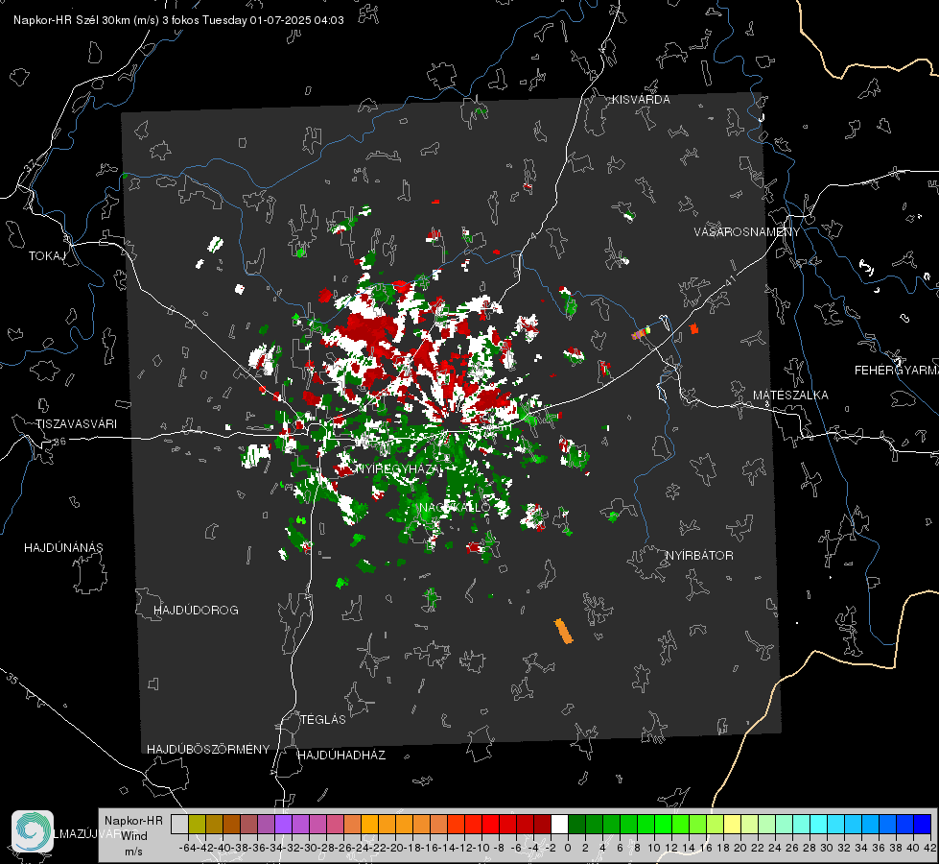Click the MÁTÉSZALKA town label
This screenshot has height=864, width=939.
pos(790,396)
